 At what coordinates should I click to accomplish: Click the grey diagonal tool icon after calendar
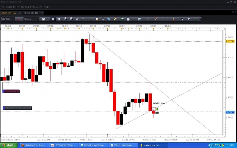point(133,19)
